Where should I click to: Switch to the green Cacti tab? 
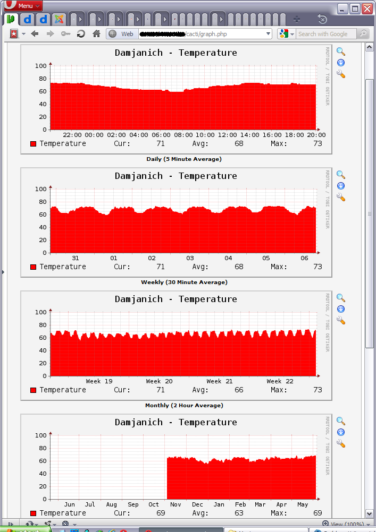click(x=11, y=19)
